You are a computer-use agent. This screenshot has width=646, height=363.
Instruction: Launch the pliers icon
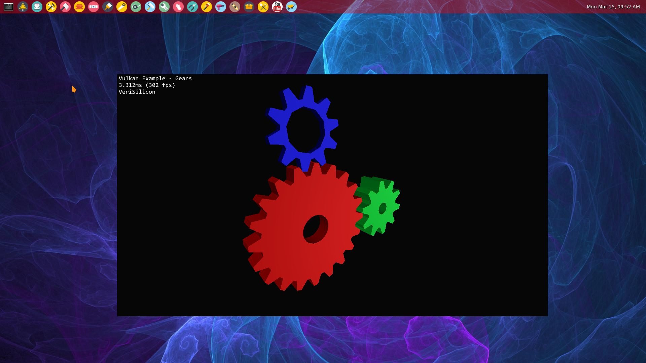tap(192, 7)
